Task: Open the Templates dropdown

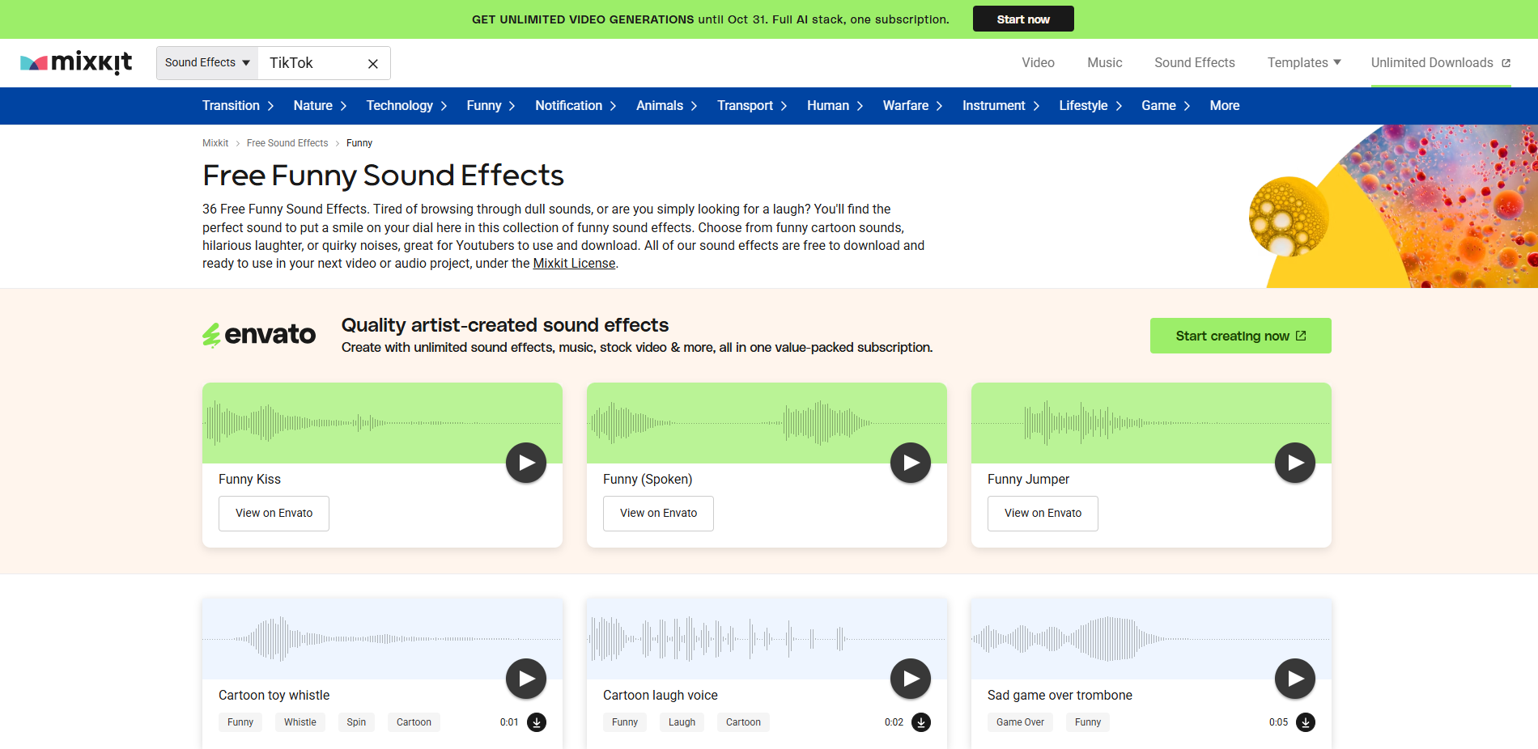Action: (x=1302, y=62)
